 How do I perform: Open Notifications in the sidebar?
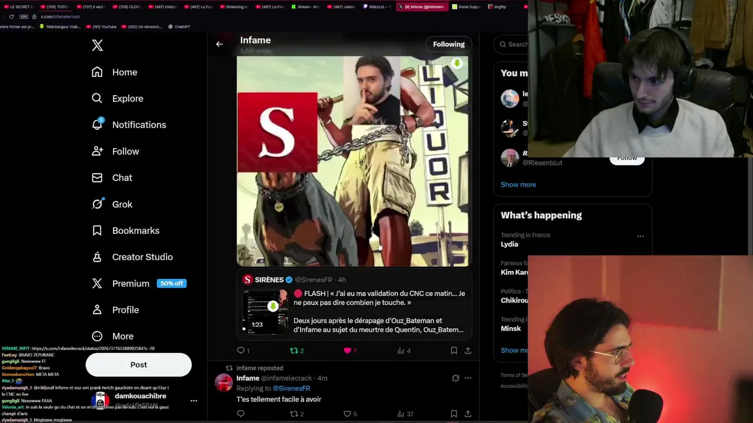coord(129,125)
